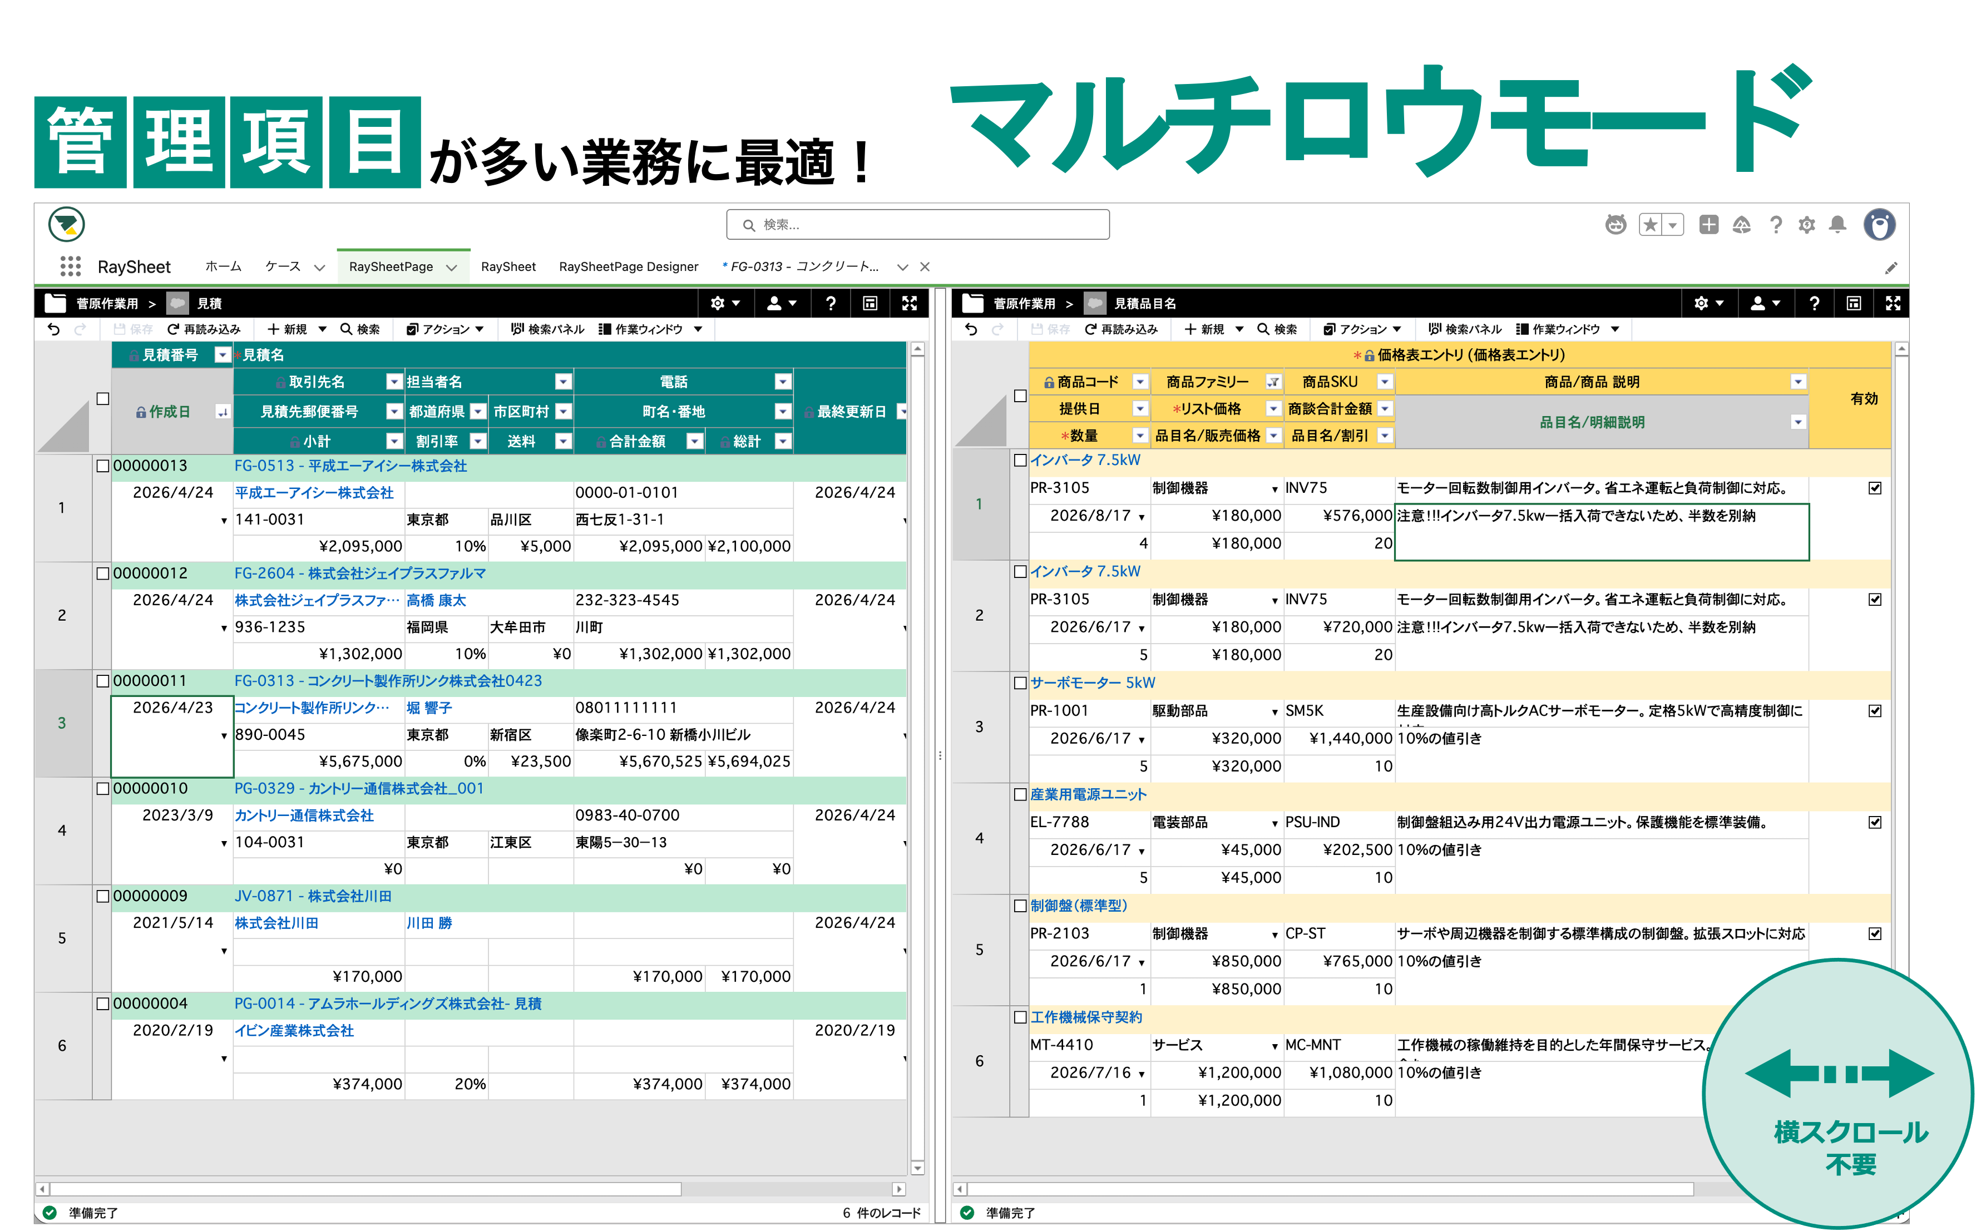Check the 工作機械保守契約 row checkbox
This screenshot has height=1231, width=1976.
(1020, 1017)
